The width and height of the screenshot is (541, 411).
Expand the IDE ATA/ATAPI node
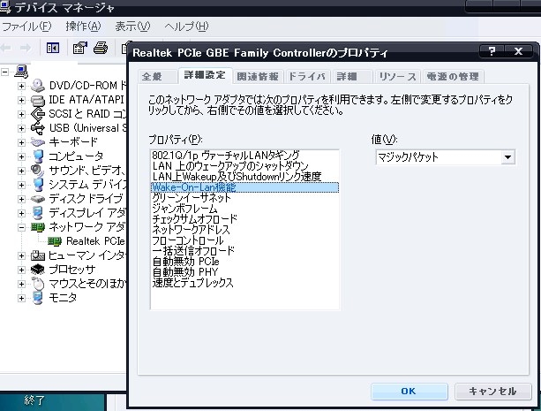21,100
